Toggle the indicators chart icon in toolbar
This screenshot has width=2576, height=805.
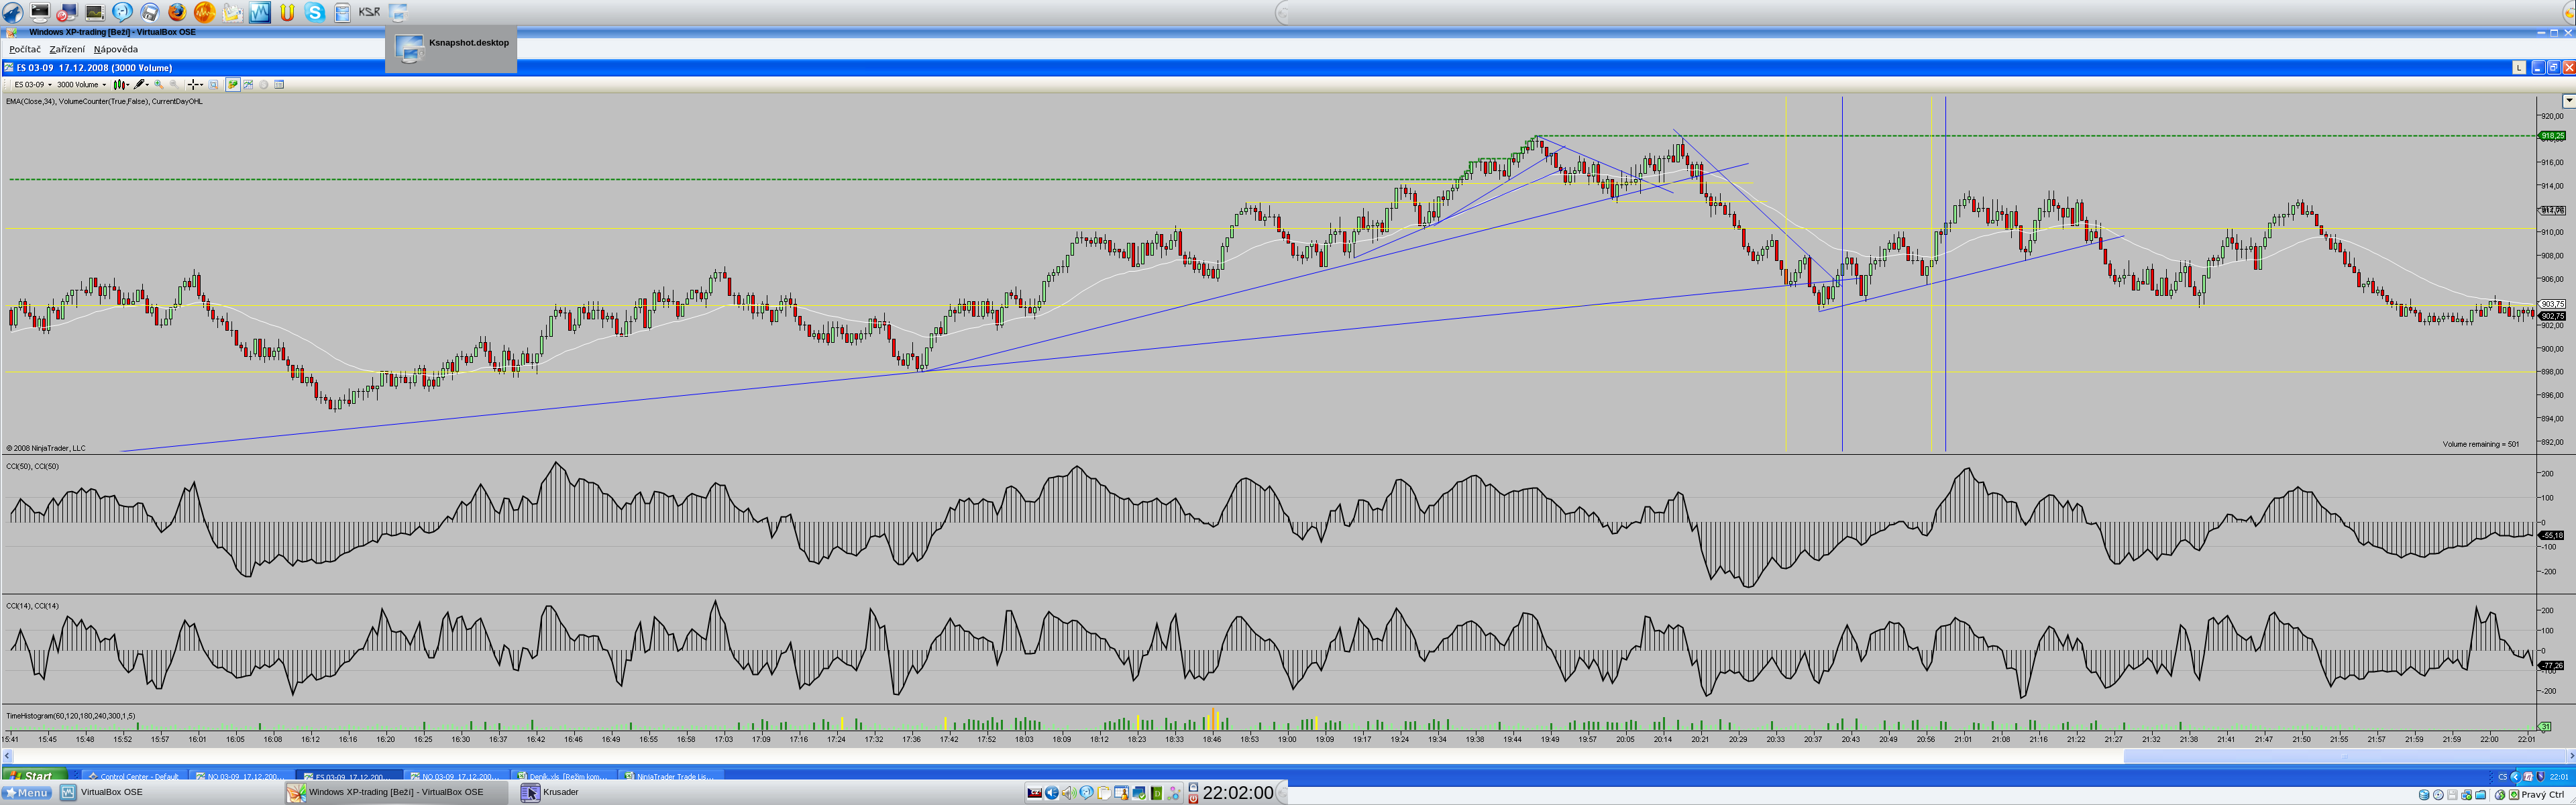[x=248, y=85]
